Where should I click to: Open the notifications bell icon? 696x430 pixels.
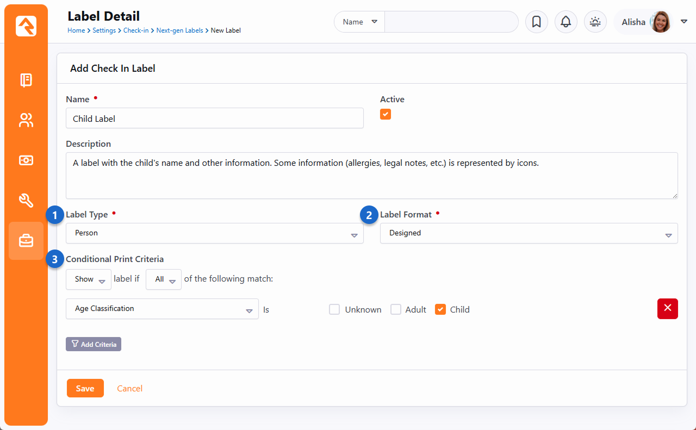click(565, 22)
